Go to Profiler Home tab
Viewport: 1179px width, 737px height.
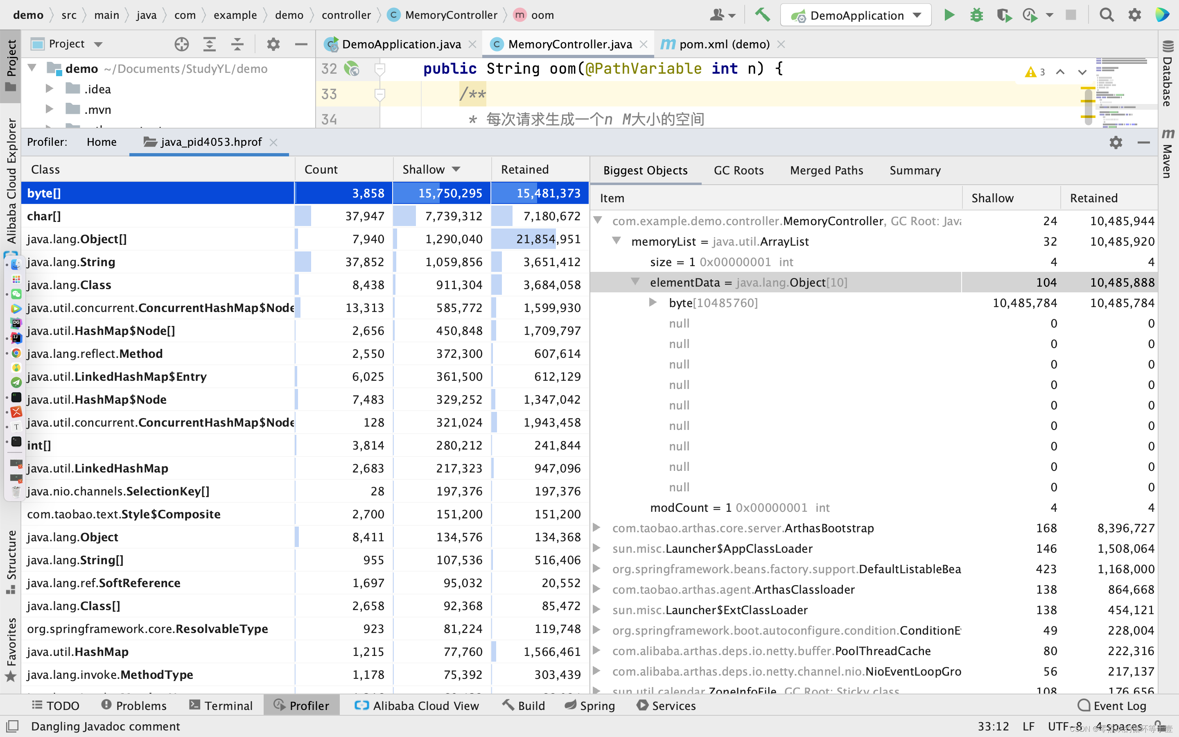102,142
